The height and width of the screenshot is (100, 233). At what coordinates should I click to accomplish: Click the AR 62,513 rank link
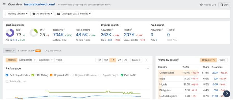(13, 40)
